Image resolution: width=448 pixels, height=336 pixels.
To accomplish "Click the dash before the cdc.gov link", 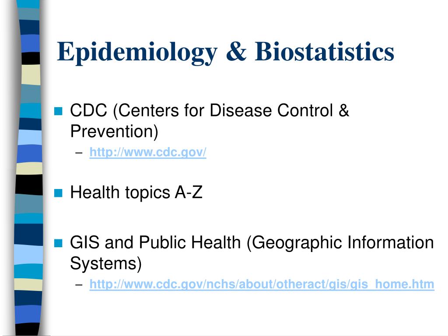I will pyautogui.click(x=79, y=153).
